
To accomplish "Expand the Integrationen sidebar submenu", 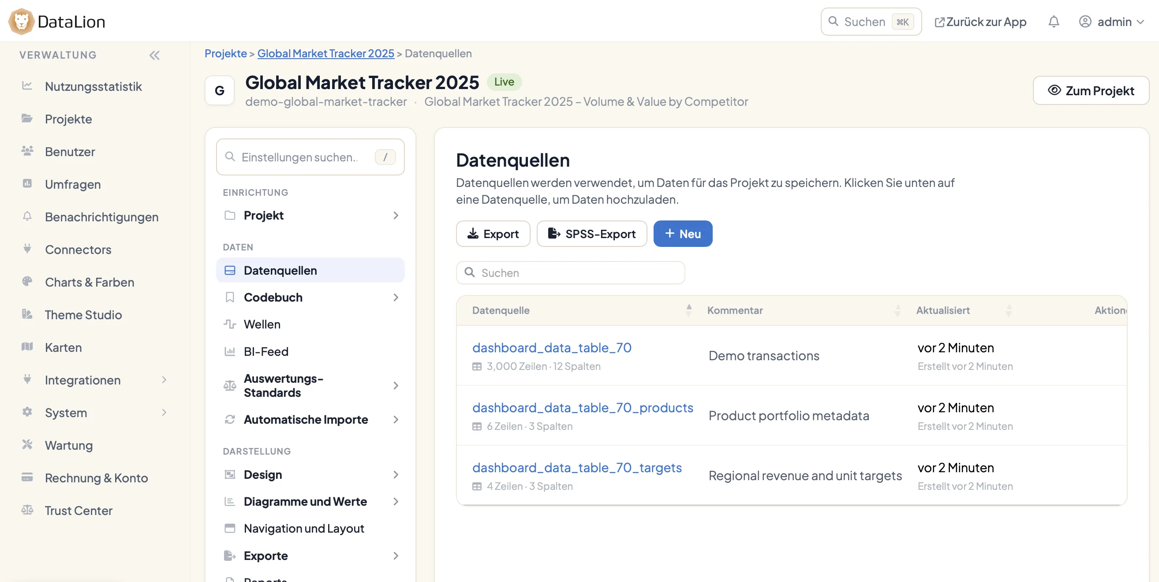I will (164, 380).
